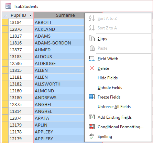This screenshot has width=153, height=143.
Task: Click the Field Width icon
Action: (92, 59)
